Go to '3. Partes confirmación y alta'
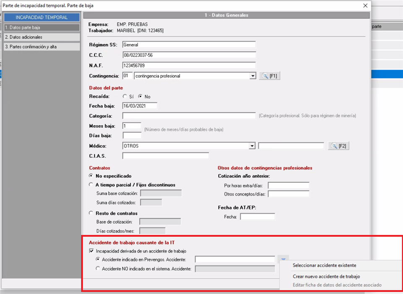Screen dimensions: 403x294 tap(41, 47)
